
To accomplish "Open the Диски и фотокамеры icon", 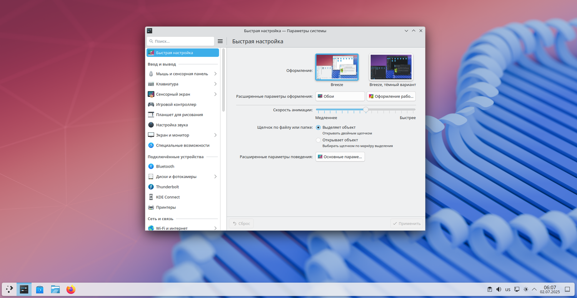I will pos(151,177).
